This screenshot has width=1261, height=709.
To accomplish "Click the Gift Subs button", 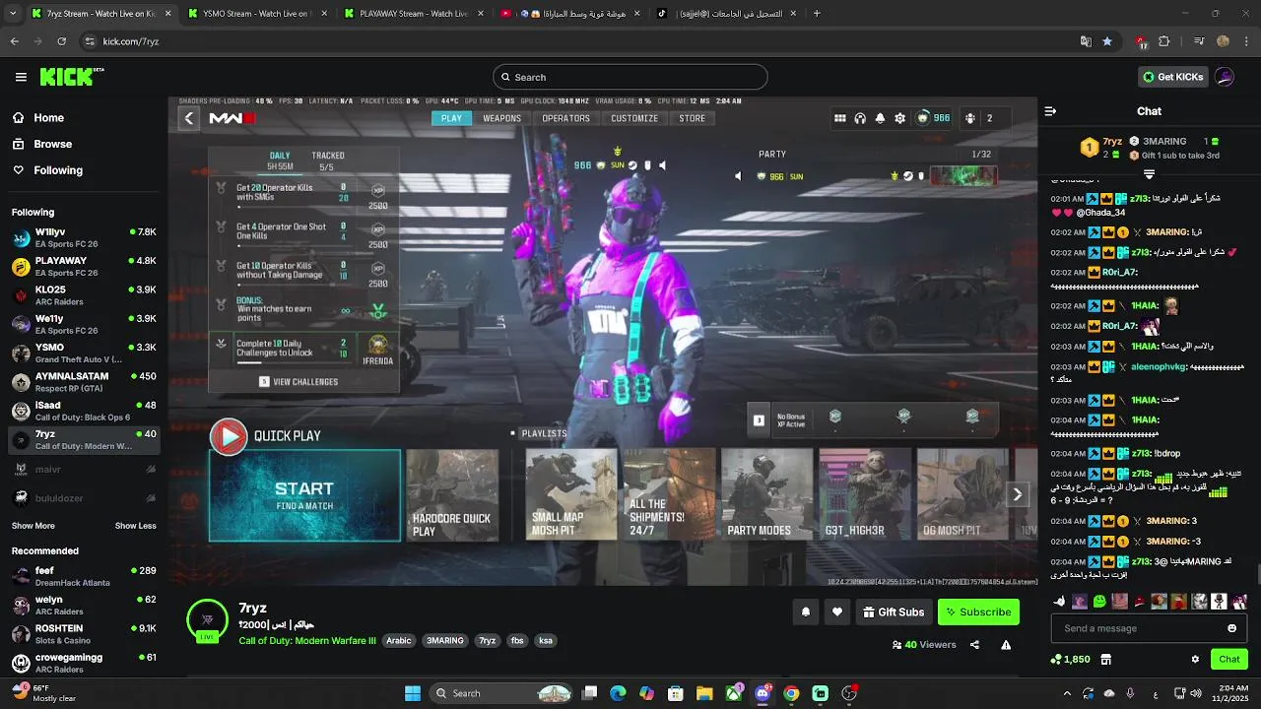I will (894, 612).
